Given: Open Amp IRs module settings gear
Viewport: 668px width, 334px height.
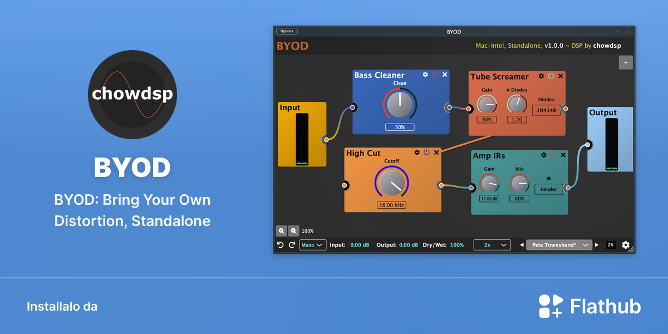Looking at the screenshot, I should [x=544, y=155].
